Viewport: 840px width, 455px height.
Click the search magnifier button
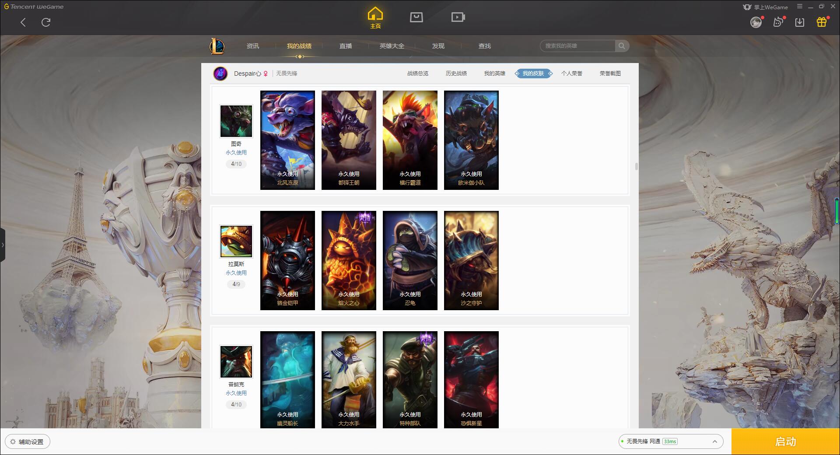pos(622,46)
